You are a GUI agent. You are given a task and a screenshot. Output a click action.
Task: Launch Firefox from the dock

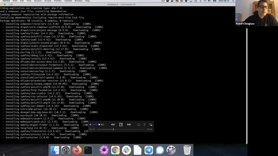pos(77,150)
